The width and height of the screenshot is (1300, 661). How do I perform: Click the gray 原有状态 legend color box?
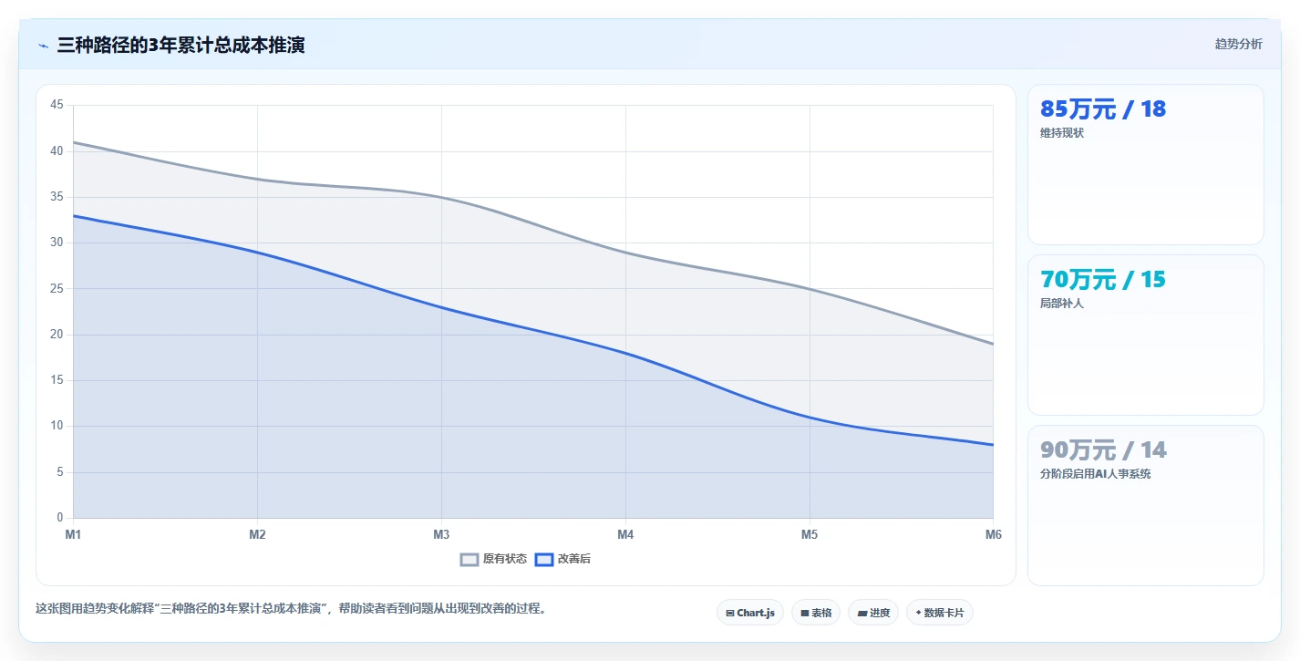click(469, 559)
